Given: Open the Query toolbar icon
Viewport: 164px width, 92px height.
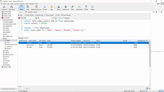Looking at the screenshot, I should (72, 8).
